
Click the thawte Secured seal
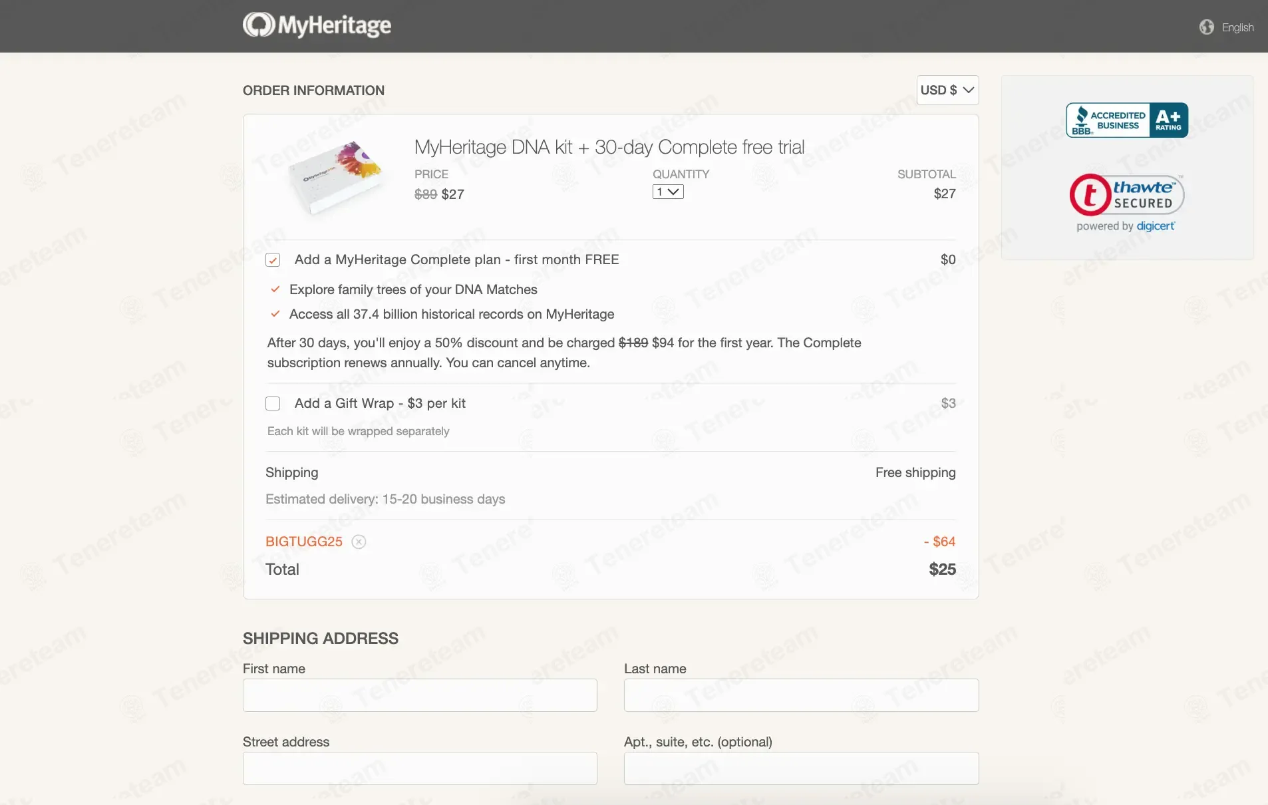(1126, 194)
